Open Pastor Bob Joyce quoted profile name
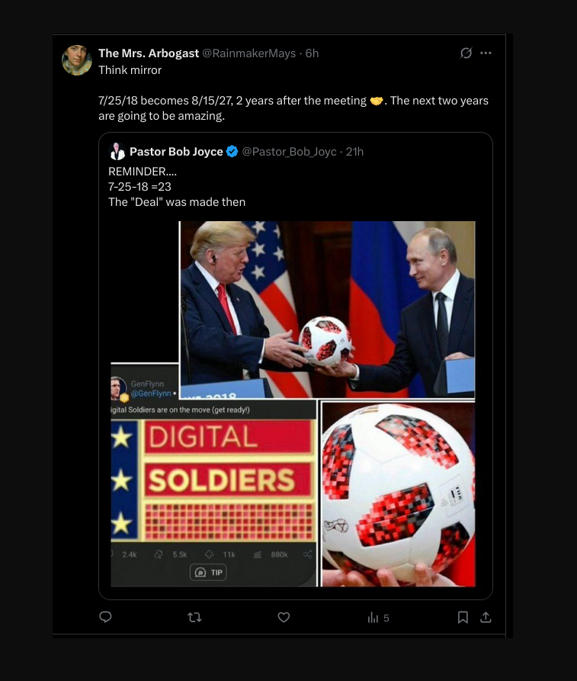 [176, 152]
